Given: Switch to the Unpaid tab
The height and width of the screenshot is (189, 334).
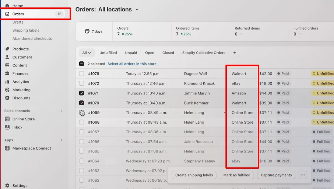Looking at the screenshot, I should [x=131, y=53].
